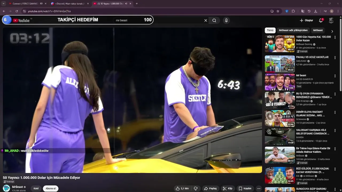Close the Discord browser tab
This screenshot has height=192, width=342.
pyautogui.click(x=88, y=3)
